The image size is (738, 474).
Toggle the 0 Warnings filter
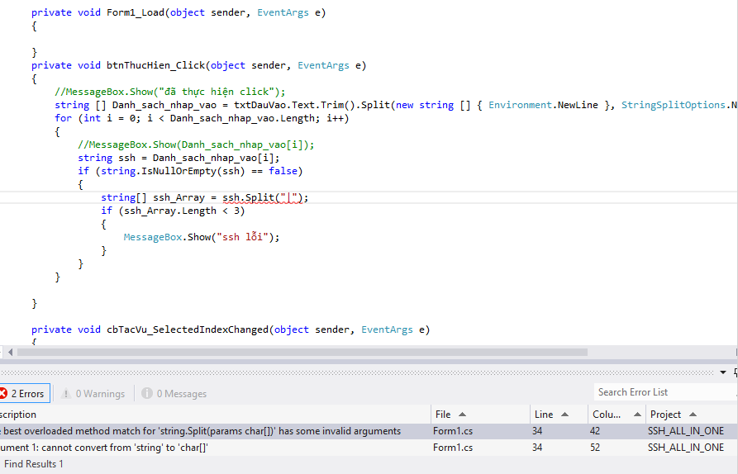pos(93,394)
